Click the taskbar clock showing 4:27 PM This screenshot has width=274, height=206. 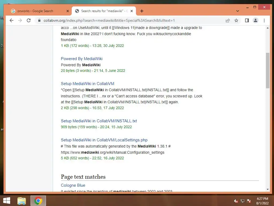262,201
